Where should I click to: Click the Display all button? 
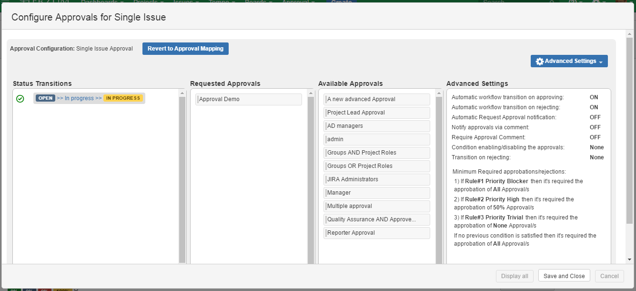tap(515, 276)
